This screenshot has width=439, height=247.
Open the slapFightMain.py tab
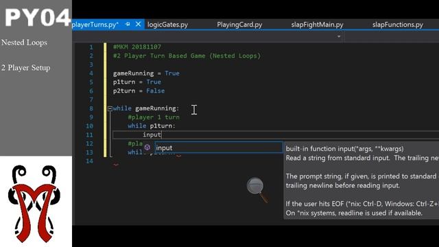tap(317, 25)
